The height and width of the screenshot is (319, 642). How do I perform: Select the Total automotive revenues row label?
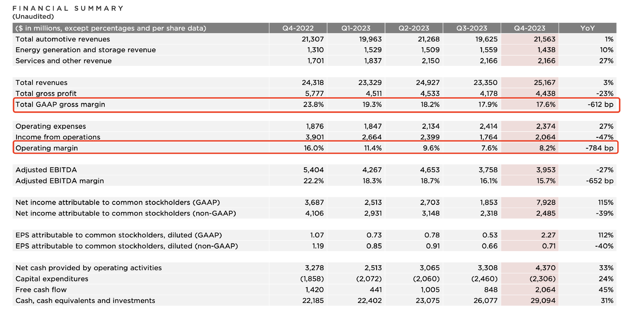pos(63,39)
